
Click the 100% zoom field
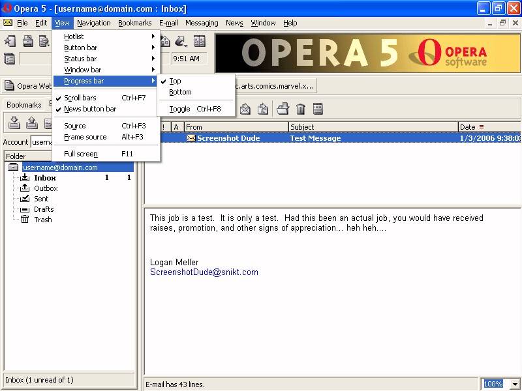[x=493, y=384]
